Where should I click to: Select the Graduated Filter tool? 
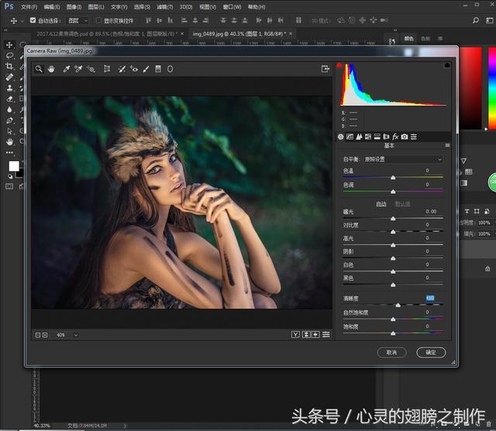tap(158, 69)
